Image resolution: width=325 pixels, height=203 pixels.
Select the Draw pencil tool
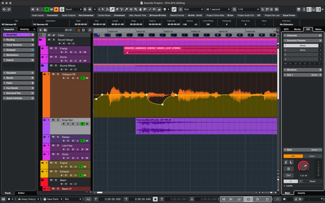pyautogui.click(x=112, y=9)
